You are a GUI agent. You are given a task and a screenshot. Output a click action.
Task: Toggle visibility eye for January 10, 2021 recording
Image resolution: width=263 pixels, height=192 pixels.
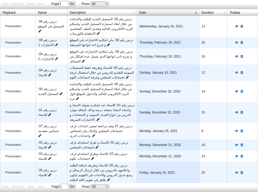tap(237, 73)
